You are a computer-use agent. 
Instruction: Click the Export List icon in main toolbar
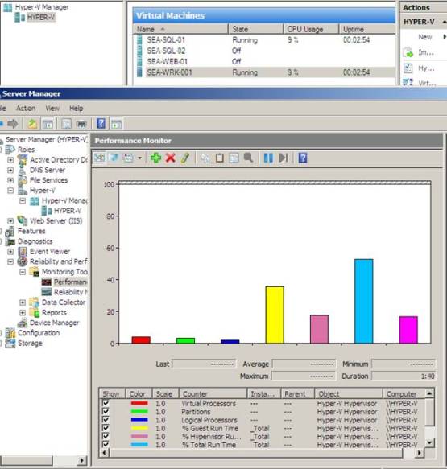tap(66, 124)
